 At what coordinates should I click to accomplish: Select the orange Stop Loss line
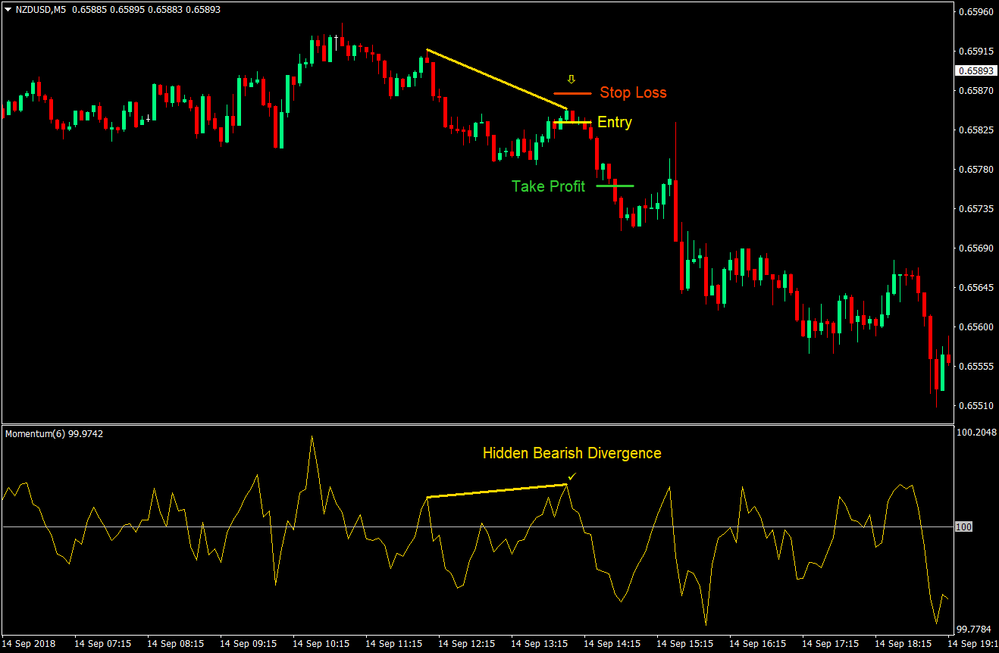tap(573, 92)
